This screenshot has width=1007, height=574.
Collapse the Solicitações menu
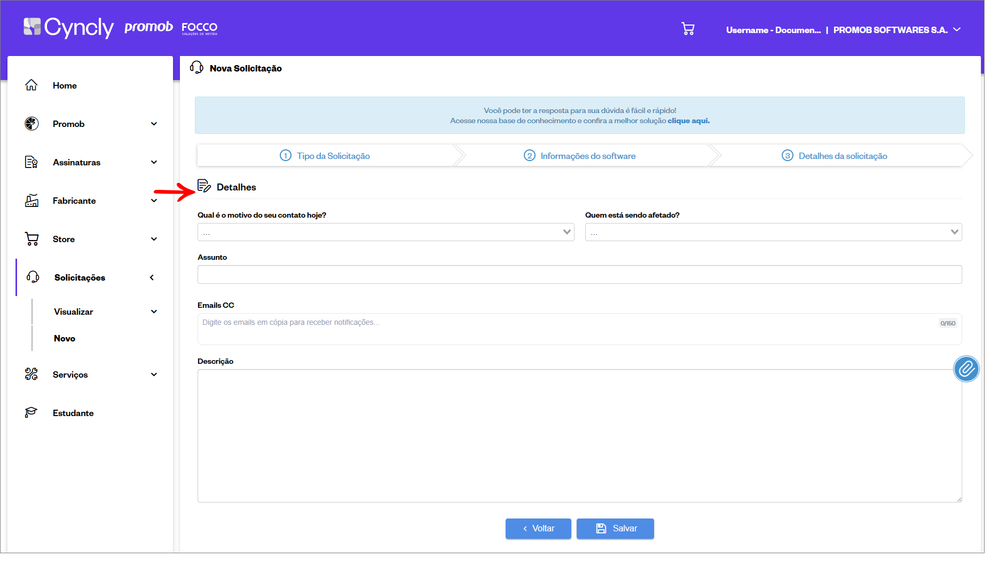pos(152,277)
